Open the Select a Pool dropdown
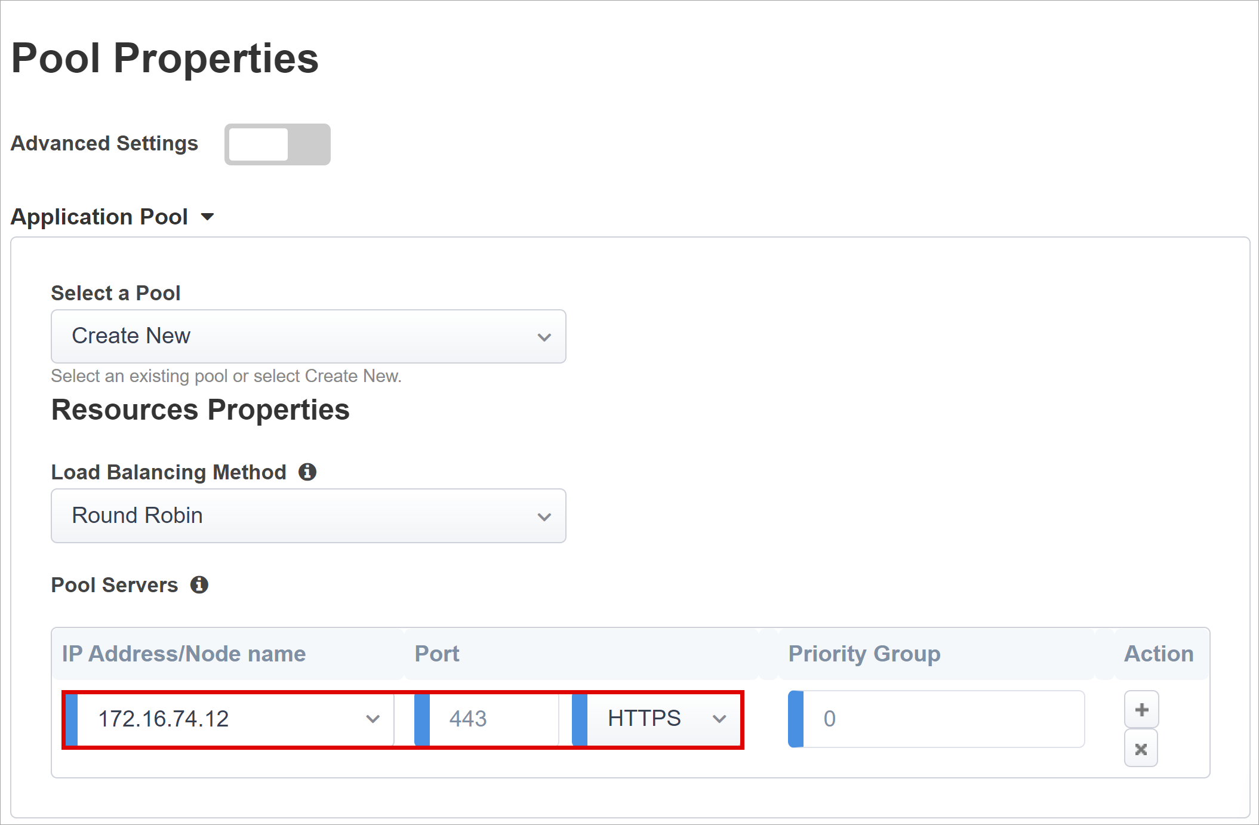This screenshot has height=825, width=1259. click(x=310, y=335)
